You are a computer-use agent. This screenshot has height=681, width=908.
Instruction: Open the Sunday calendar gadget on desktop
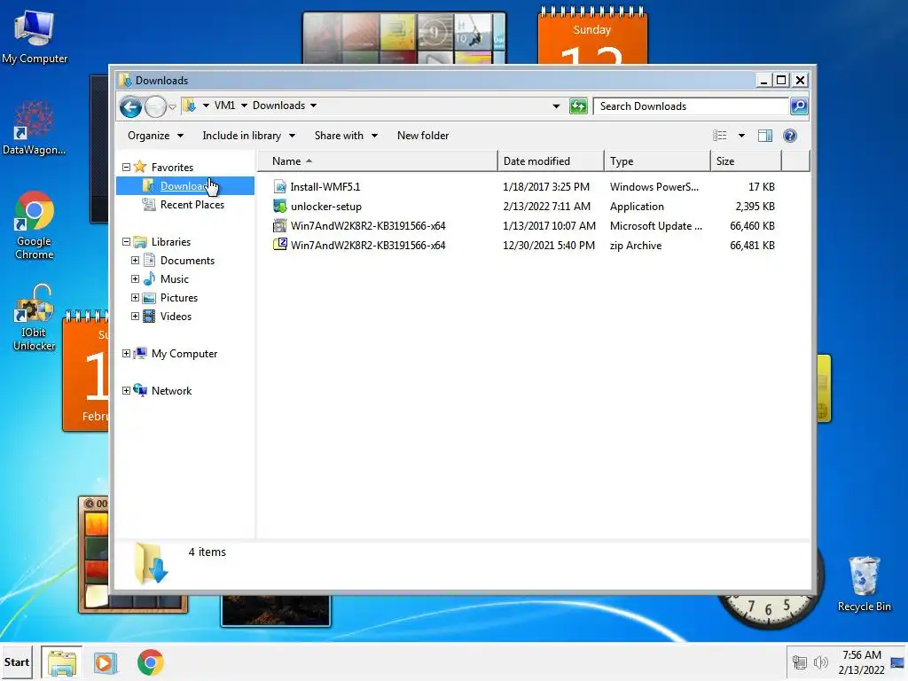[x=591, y=35]
